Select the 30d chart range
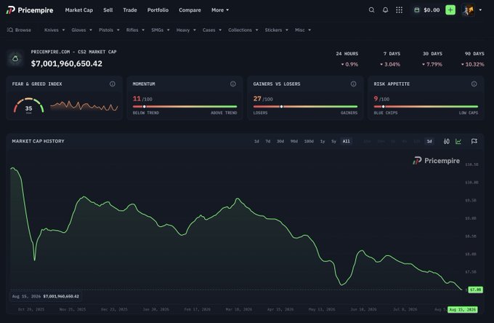This screenshot has width=494, height=323. pyautogui.click(x=280, y=141)
